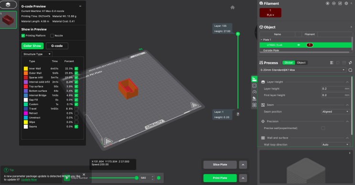
Task: Toggle Sparse infill visibility checkbox
Action: pyautogui.click(x=76, y=77)
